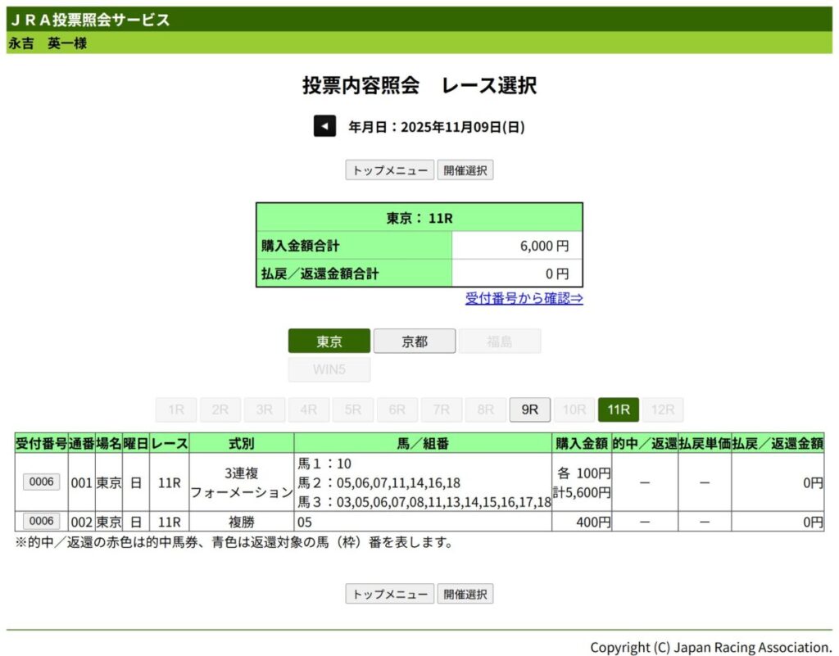The image size is (839, 656).
Task: Click the WIN5 tab
Action: click(x=329, y=369)
